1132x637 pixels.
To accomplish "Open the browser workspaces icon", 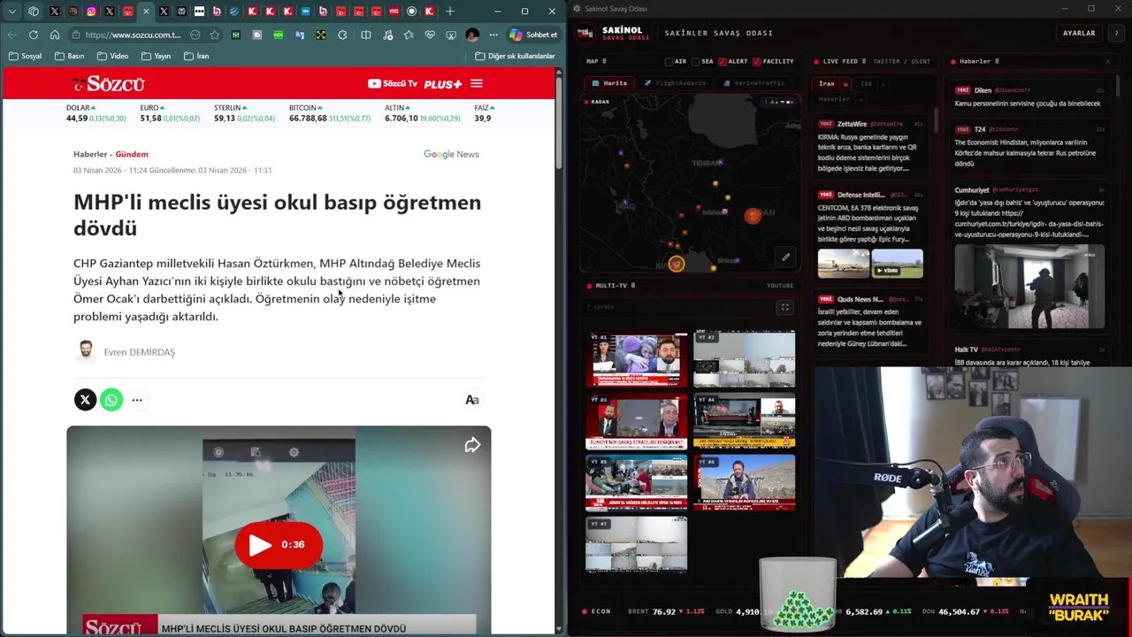I will tap(34, 12).
